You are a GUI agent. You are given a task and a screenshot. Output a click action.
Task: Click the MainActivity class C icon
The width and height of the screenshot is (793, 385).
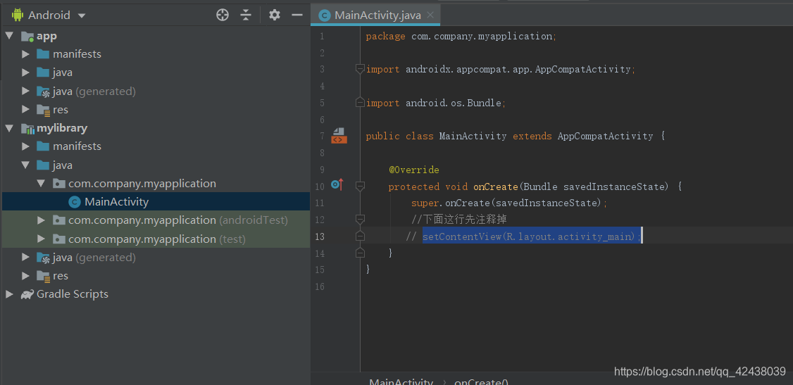point(75,202)
